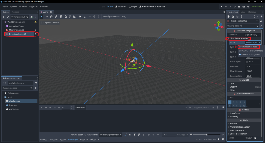Image resolution: width=265 pixels, height=143 pixels.
Task: Toggle preview sunlight icon in viewport toolbar
Action: pyautogui.click(x=90, y=17)
